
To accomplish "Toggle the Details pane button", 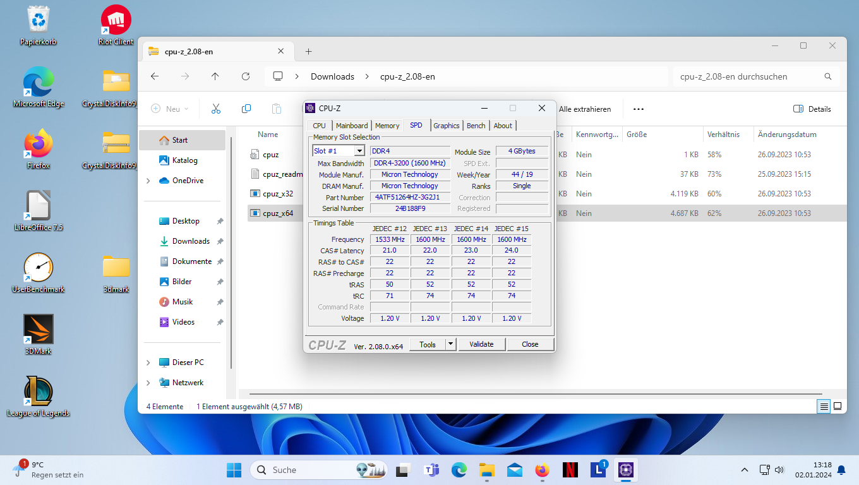I will pyautogui.click(x=812, y=109).
